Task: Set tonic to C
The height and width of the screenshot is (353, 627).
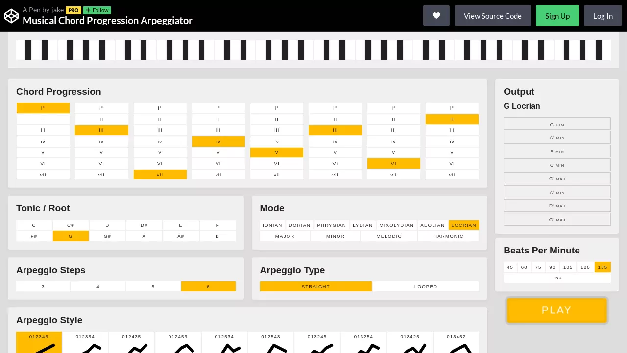Action: [34, 225]
